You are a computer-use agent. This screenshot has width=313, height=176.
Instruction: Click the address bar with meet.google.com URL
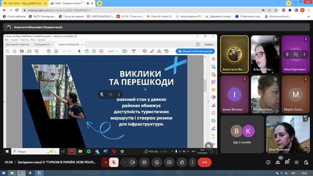(x=140, y=10)
